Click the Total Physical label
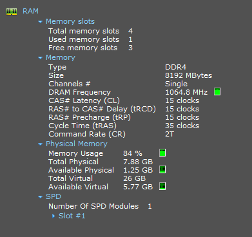The image size is (252, 237). click(73, 162)
